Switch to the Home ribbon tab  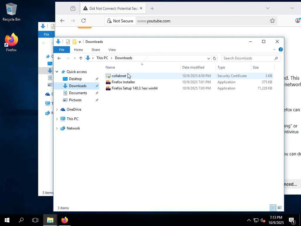coord(78,50)
